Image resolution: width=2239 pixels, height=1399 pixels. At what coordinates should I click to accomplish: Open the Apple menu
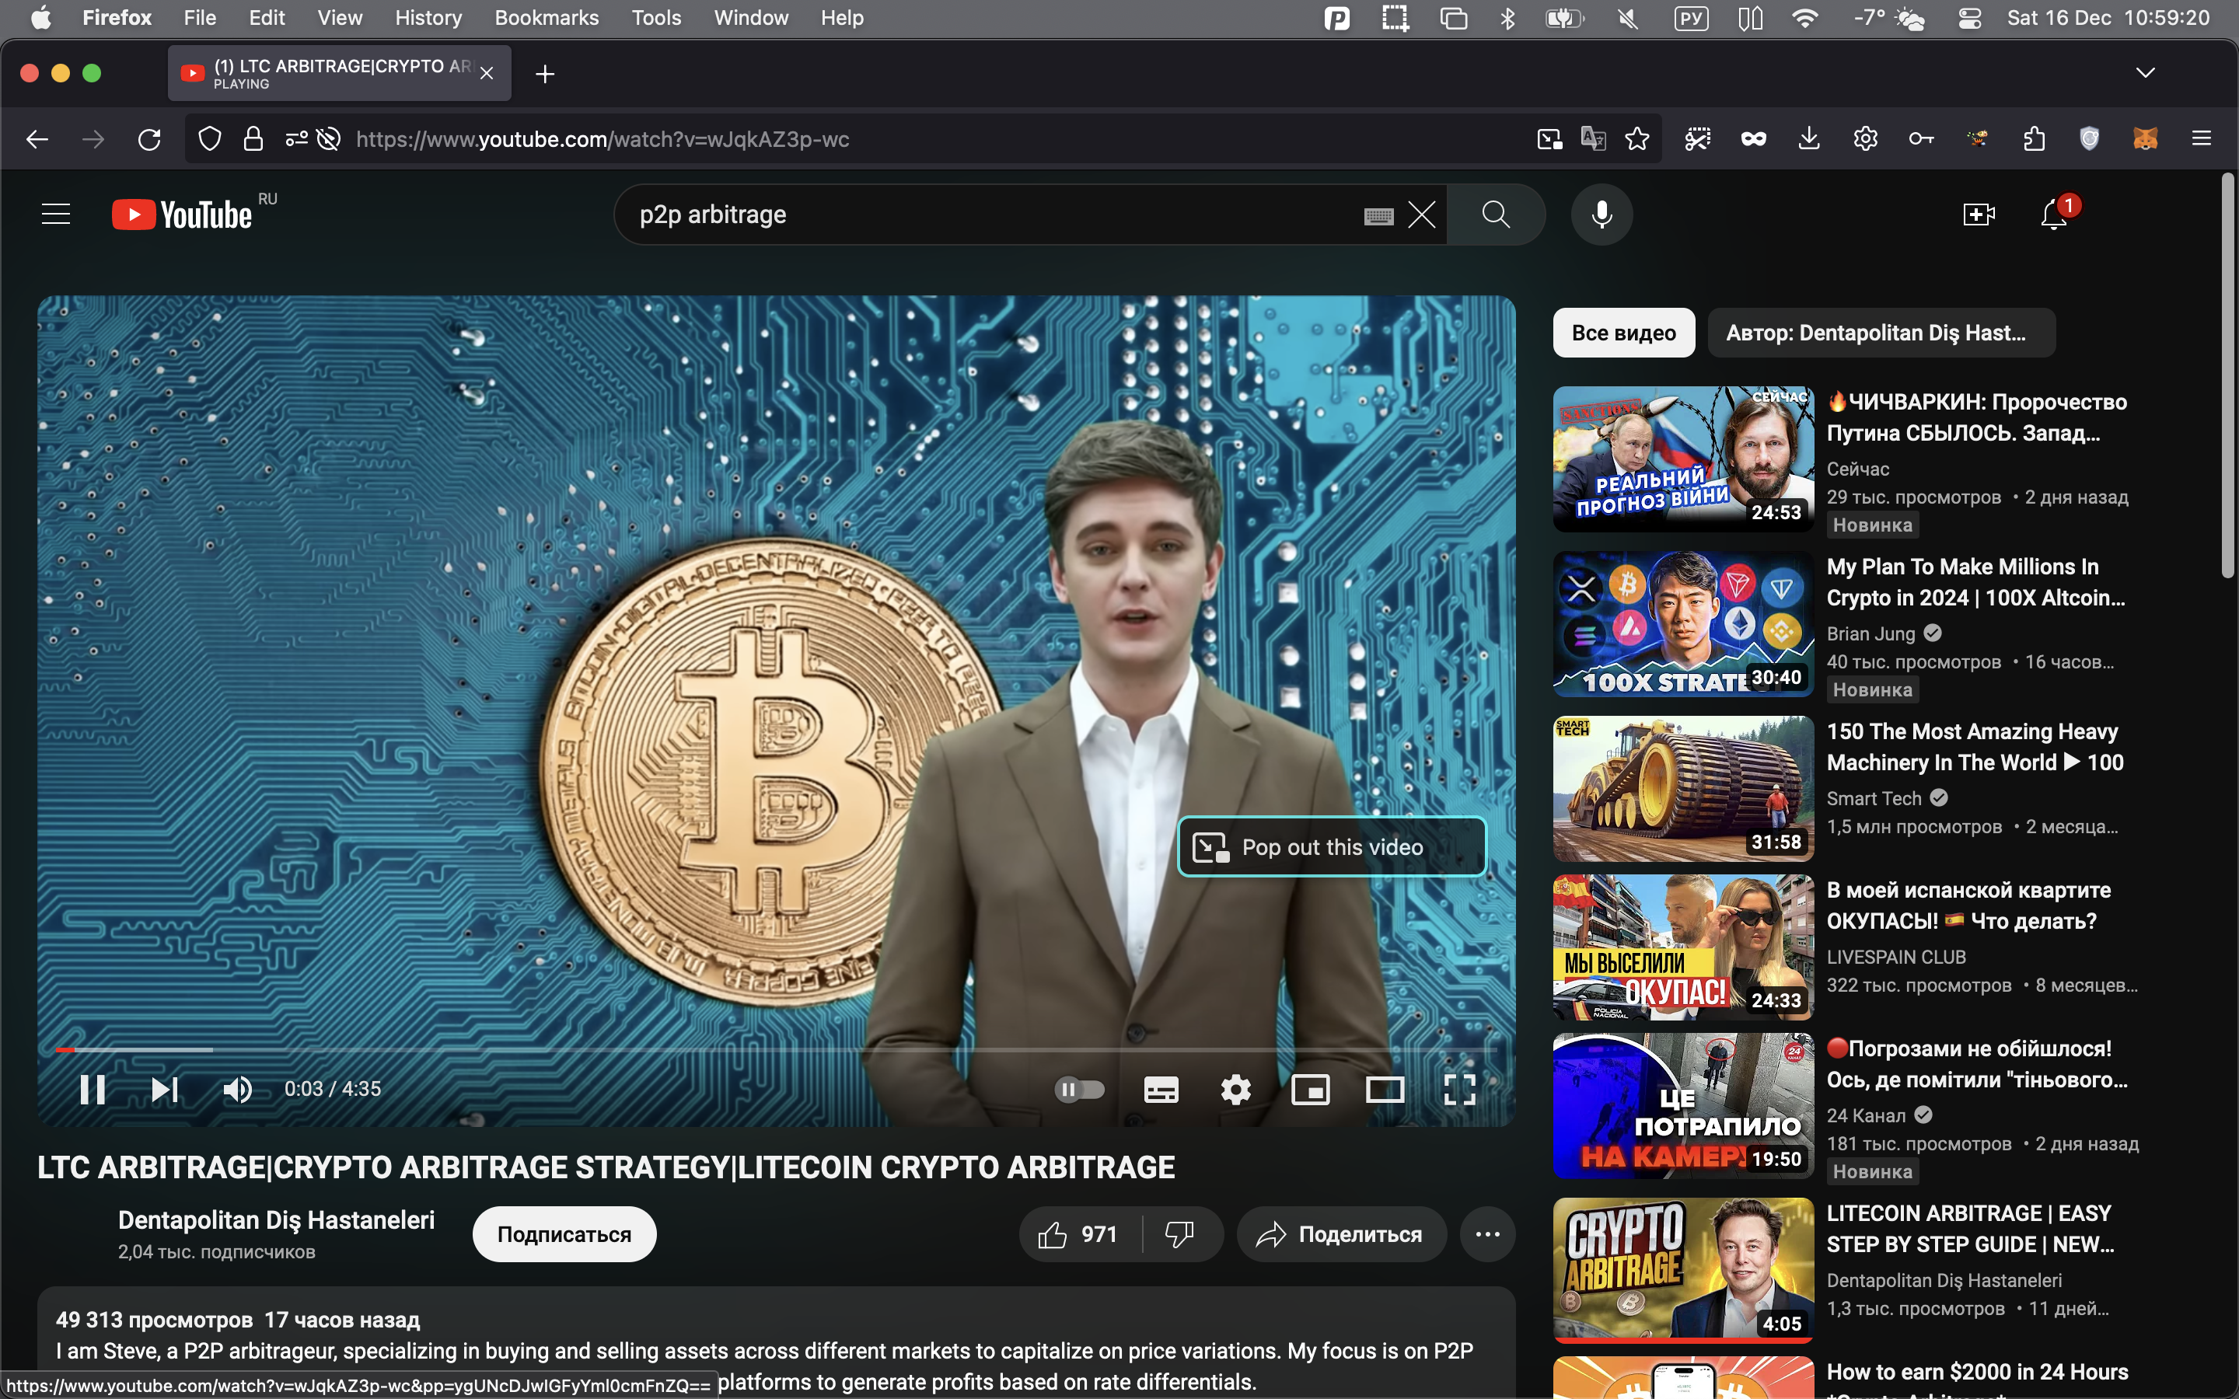pyautogui.click(x=40, y=18)
